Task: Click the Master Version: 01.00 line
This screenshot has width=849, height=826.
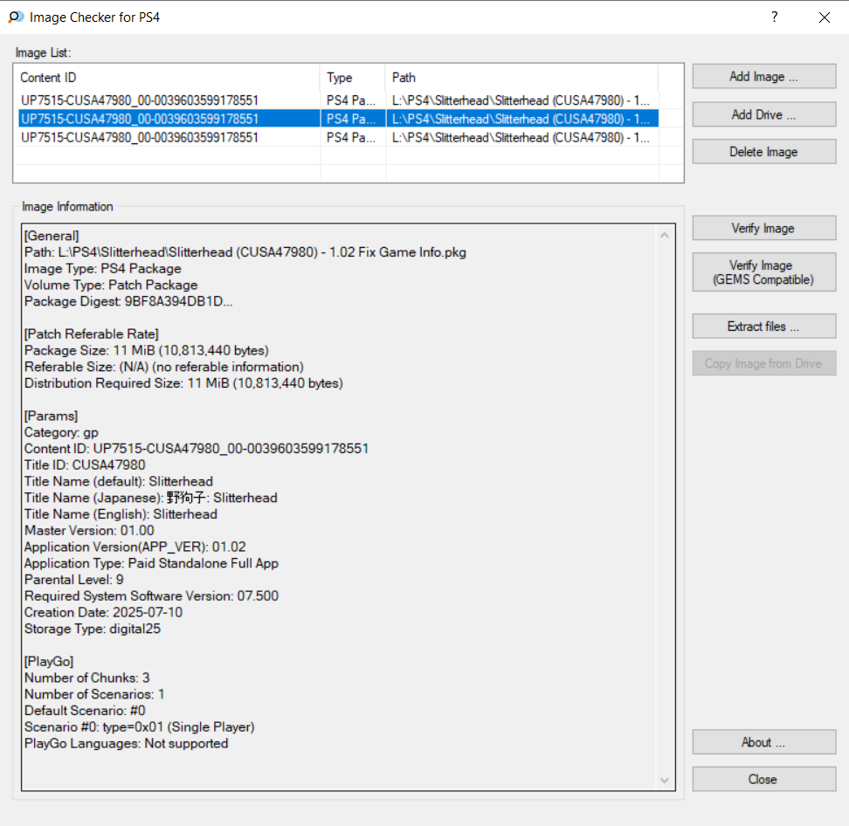Action: (x=89, y=531)
